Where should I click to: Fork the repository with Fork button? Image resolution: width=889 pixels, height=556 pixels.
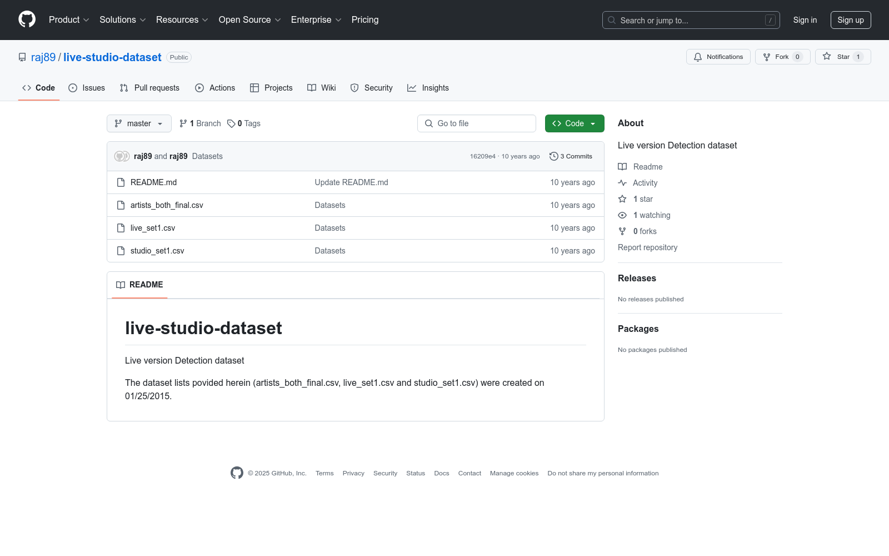tap(783, 57)
